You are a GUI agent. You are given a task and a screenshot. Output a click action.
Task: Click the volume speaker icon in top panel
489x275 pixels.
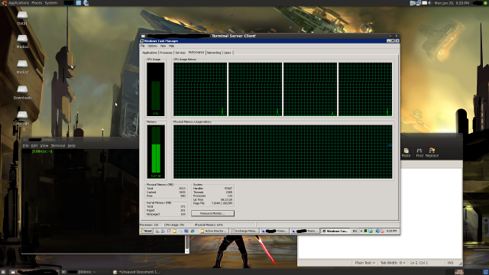click(x=429, y=3)
